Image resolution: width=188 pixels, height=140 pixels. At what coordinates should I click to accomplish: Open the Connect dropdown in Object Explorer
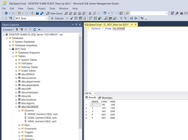[x=8, y=30]
